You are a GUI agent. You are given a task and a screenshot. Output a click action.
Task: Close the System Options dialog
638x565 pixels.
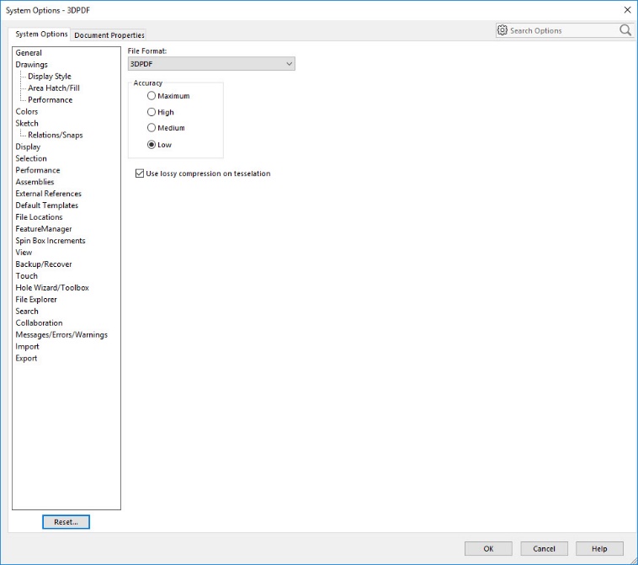coord(627,10)
